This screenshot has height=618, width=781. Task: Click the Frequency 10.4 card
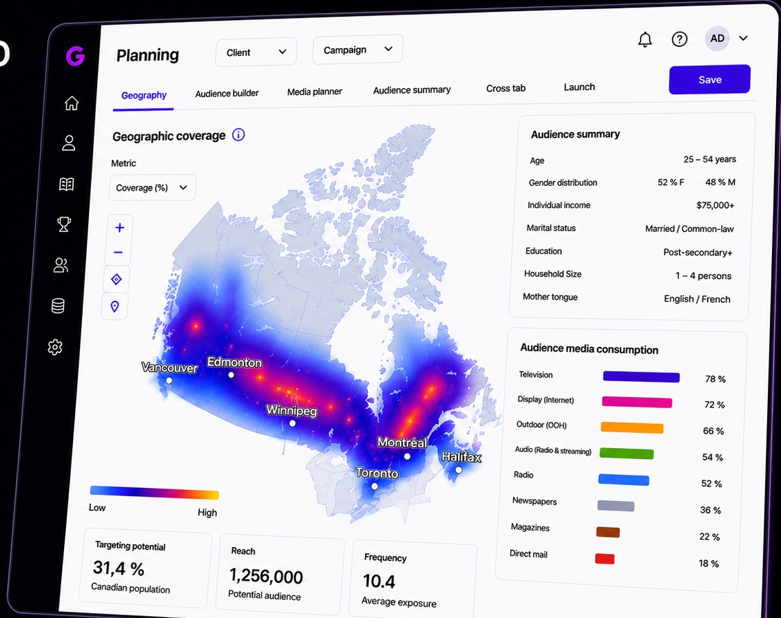click(x=413, y=580)
